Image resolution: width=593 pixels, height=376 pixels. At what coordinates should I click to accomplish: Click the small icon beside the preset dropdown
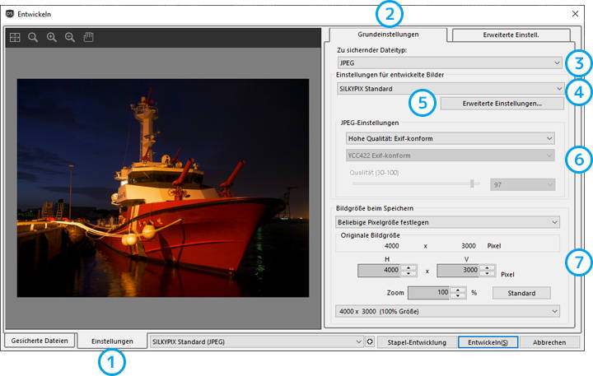pos(371,341)
